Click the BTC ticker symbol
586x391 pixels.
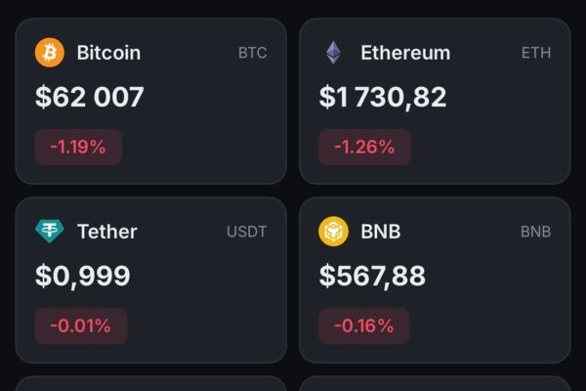pos(253,53)
